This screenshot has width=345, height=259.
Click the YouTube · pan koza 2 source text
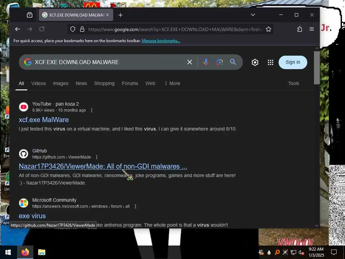pyautogui.click(x=56, y=104)
